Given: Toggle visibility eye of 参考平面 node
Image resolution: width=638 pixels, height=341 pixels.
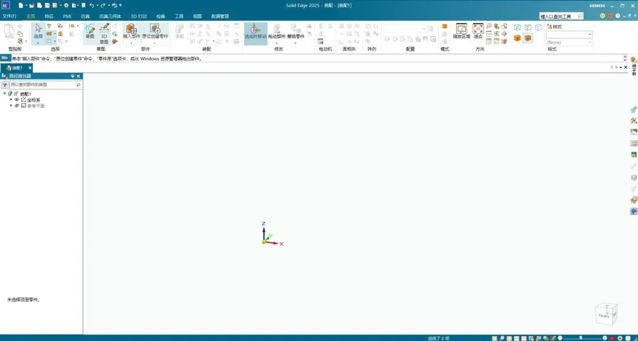Looking at the screenshot, I should tap(17, 106).
